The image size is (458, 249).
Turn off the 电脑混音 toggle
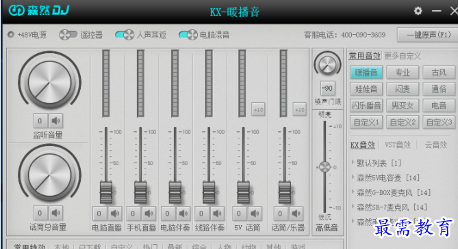click(188, 35)
